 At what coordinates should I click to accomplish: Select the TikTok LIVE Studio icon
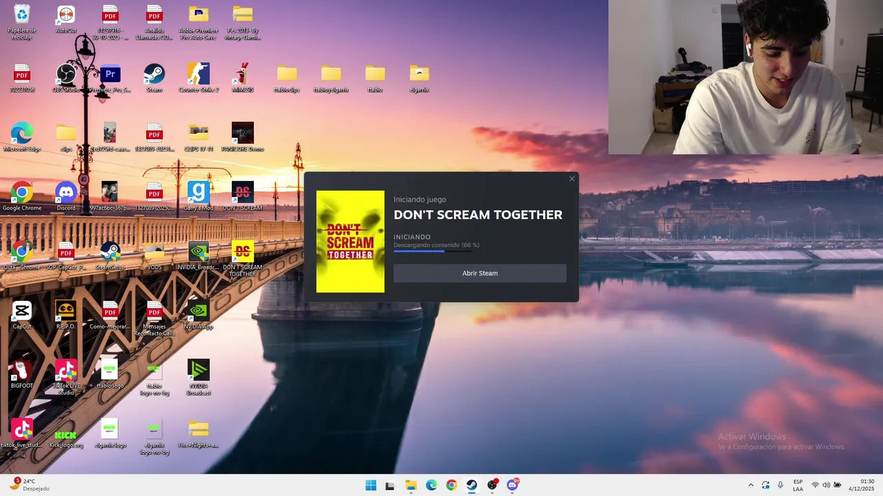pos(66,378)
